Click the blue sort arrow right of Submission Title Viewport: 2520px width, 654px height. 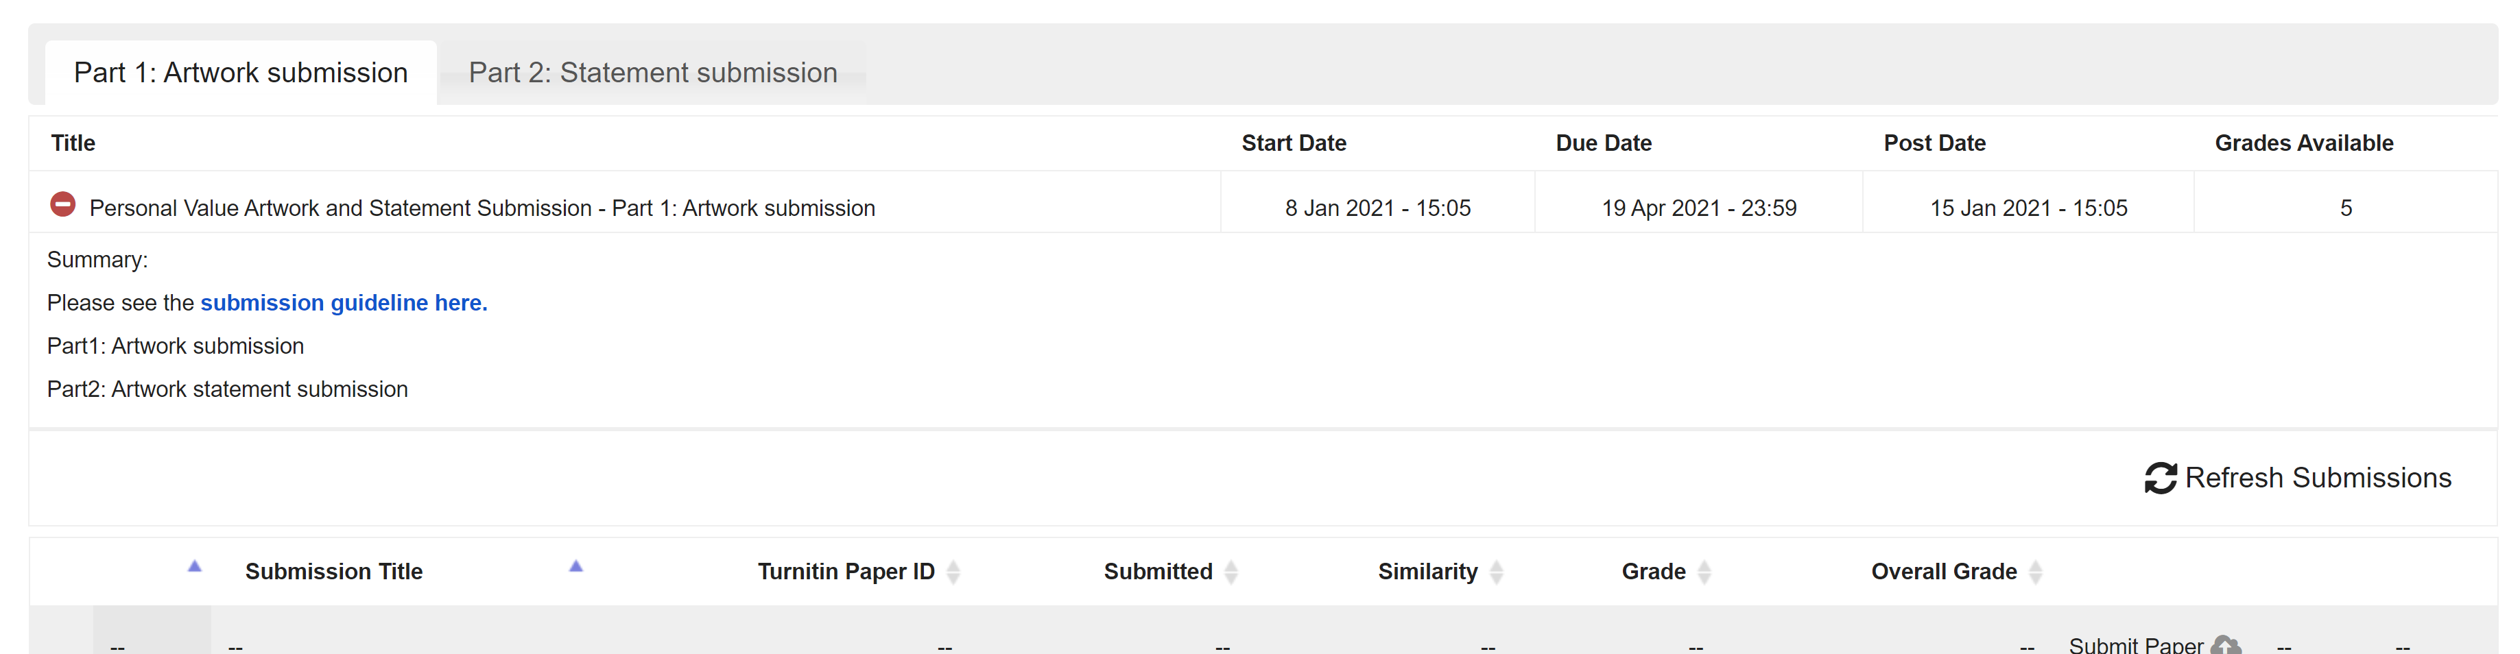point(576,566)
